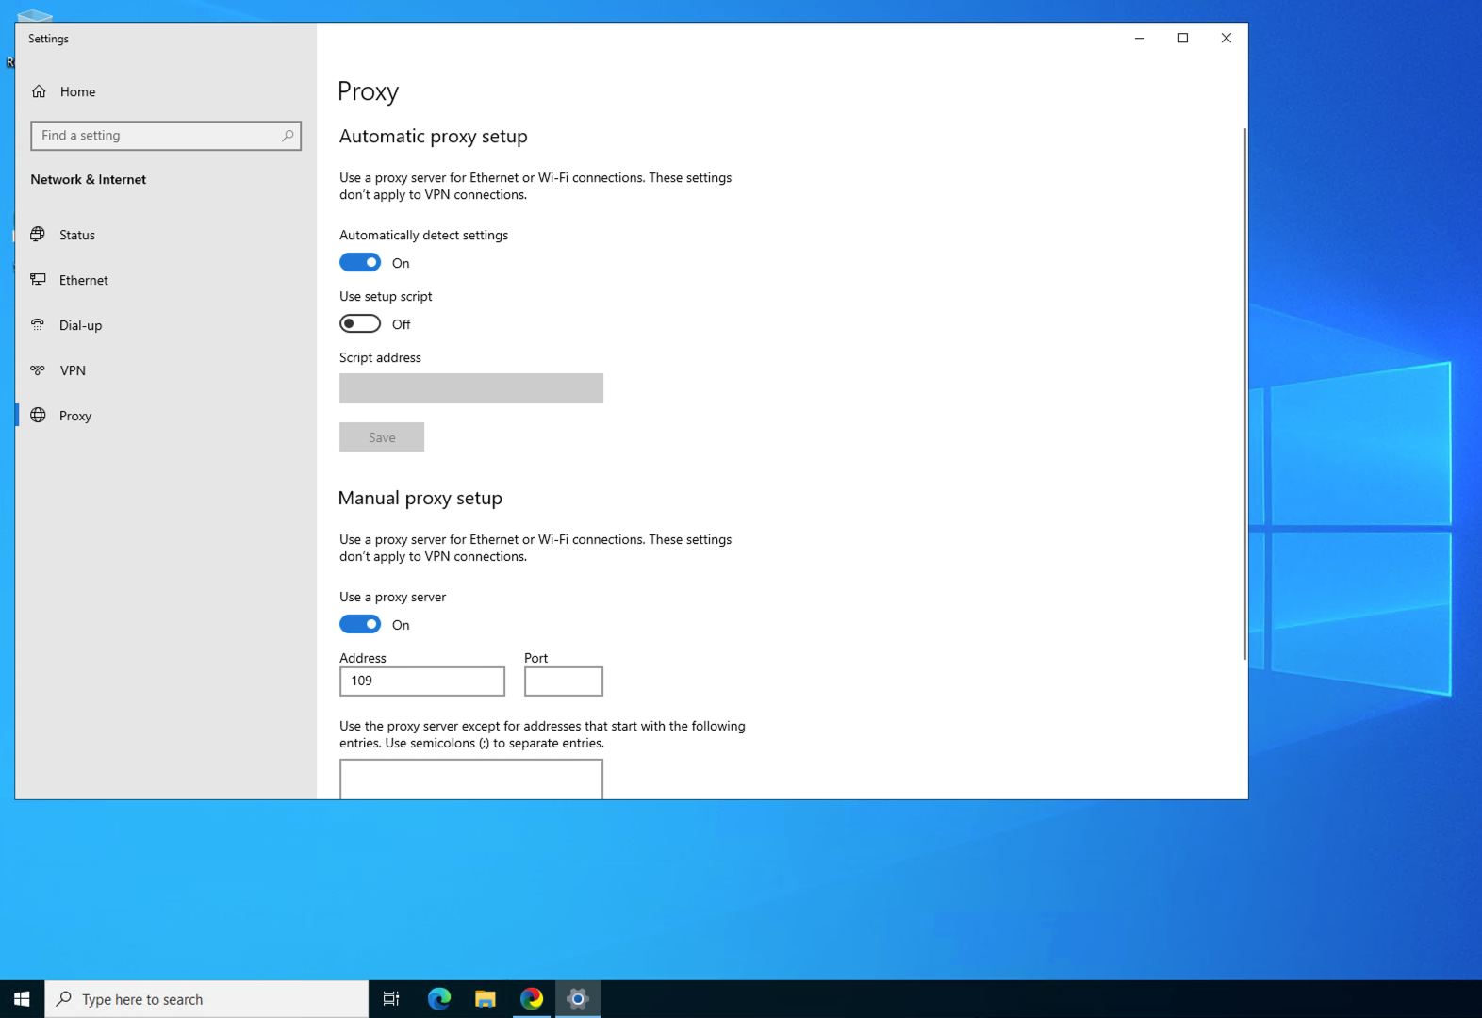Open the Ethernet settings page
This screenshot has height=1018, width=1482.
[x=83, y=280]
